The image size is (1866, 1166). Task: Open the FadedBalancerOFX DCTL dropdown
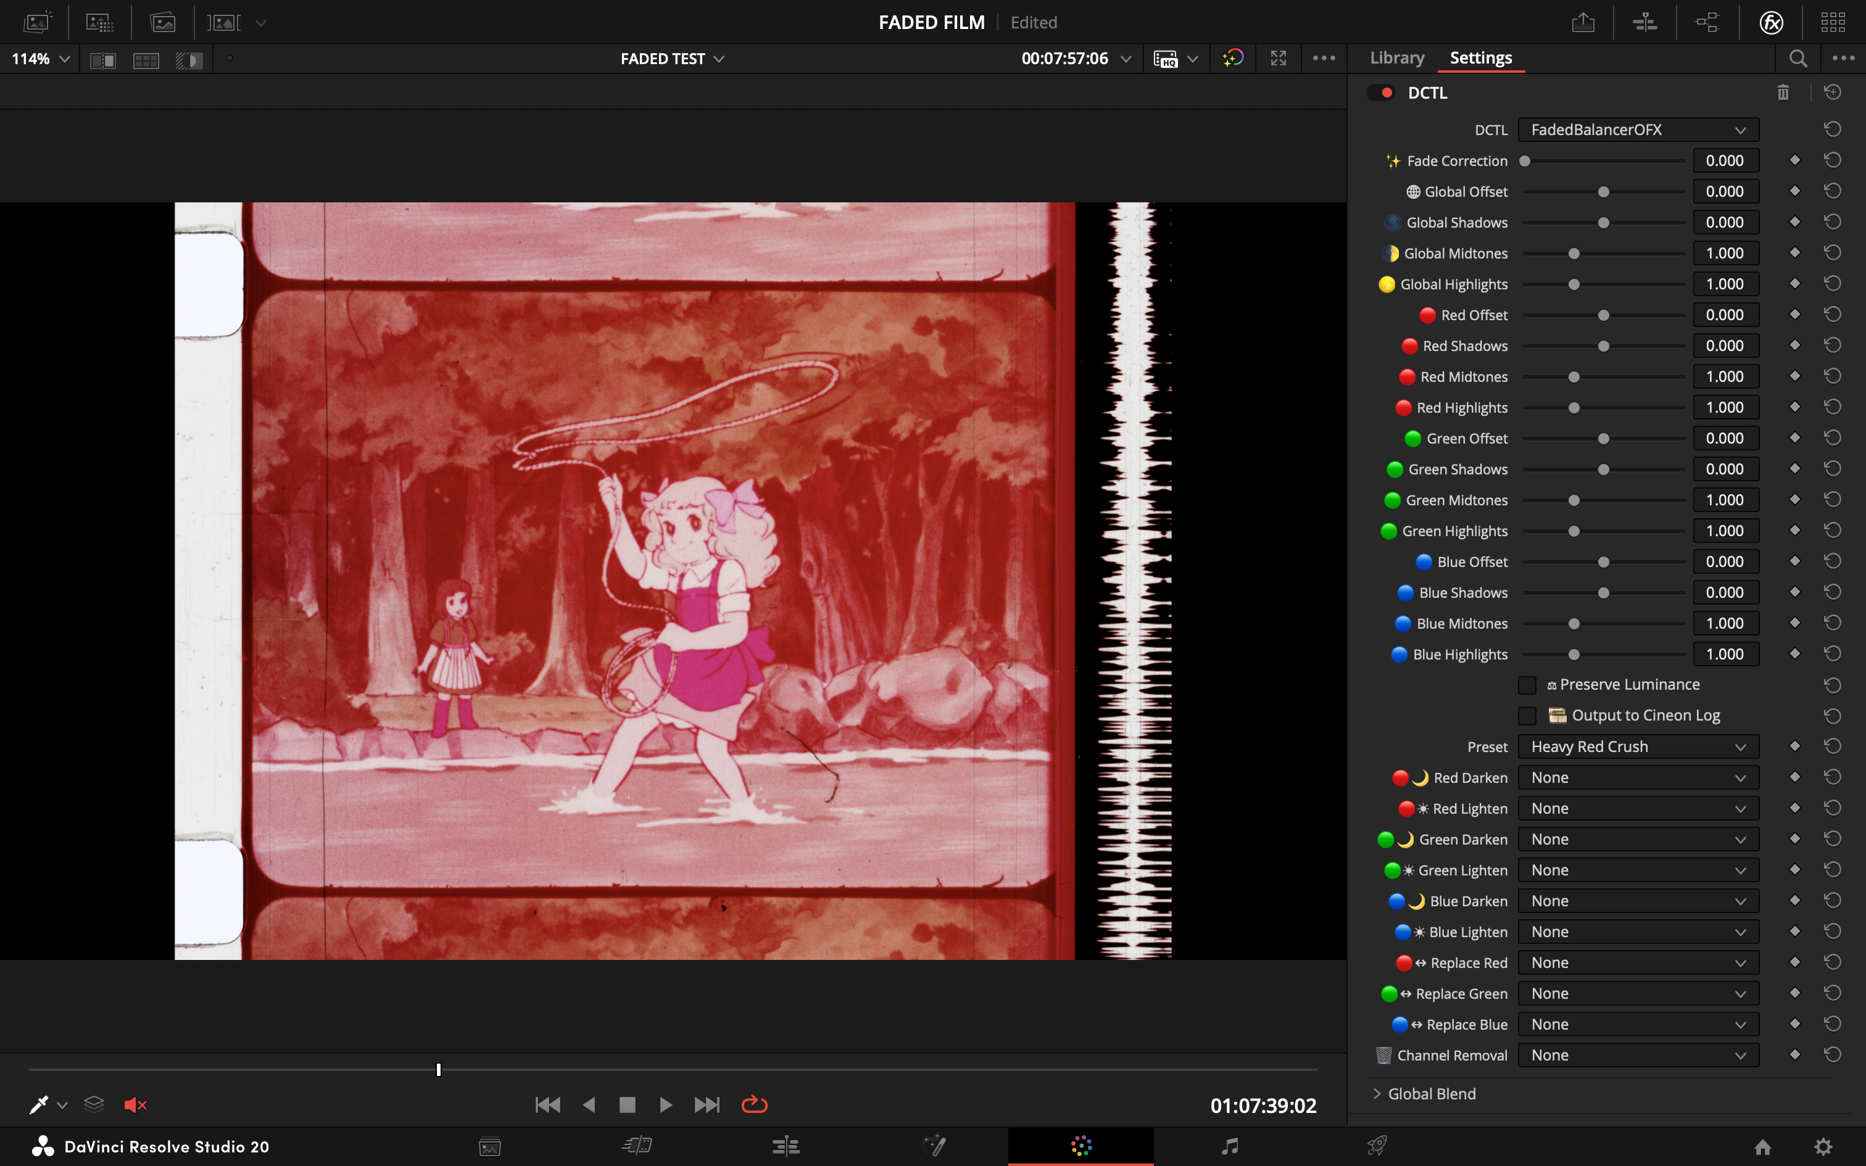[1638, 130]
